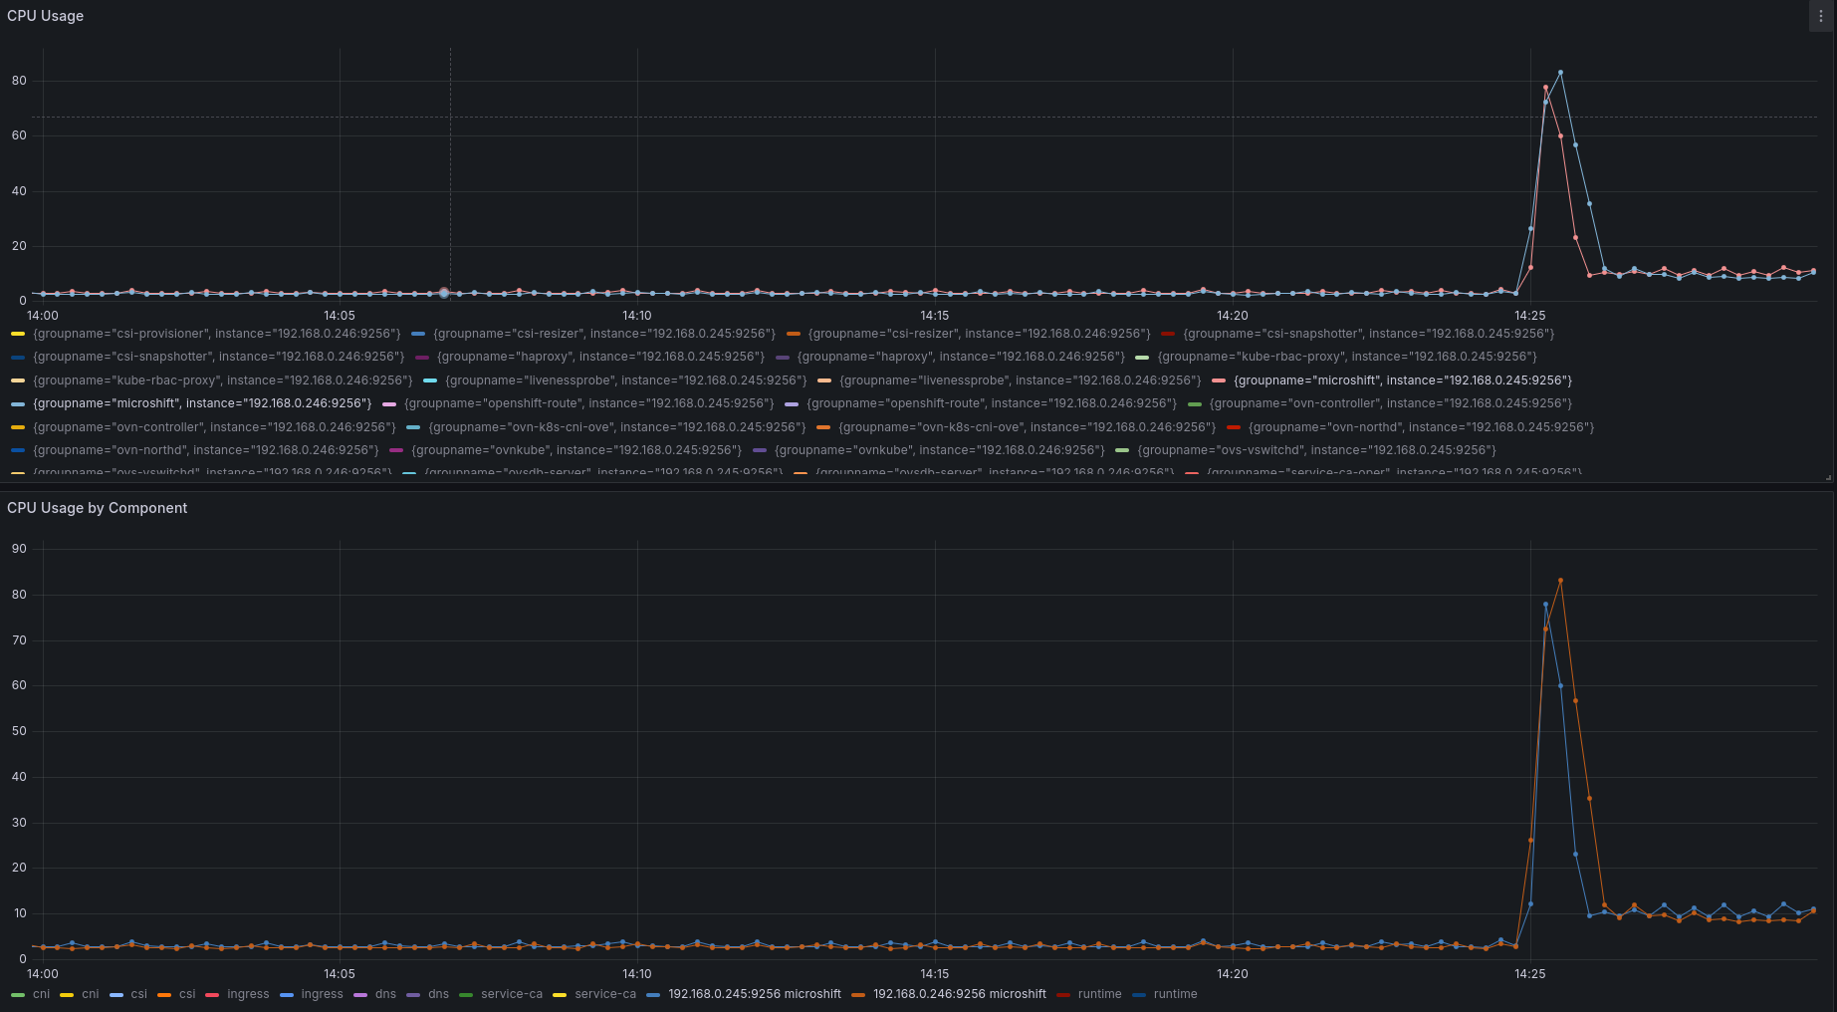Image resolution: width=1837 pixels, height=1012 pixels.
Task: Isolate the groupname microshift 192.168.0.245 legend entry
Action: (1403, 380)
